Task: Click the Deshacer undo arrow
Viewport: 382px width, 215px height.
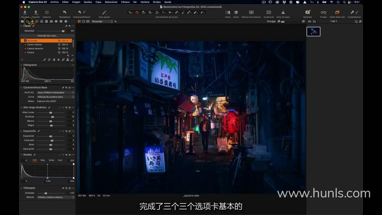Action: 80,12
